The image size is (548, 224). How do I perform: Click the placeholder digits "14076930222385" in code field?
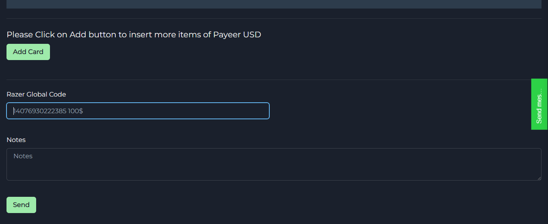[40, 111]
